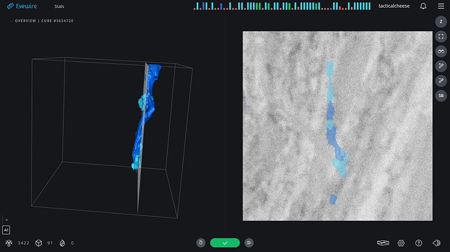Screen dimensions: 450x252
Task: Click the Z plane button
Action: click(x=441, y=21)
